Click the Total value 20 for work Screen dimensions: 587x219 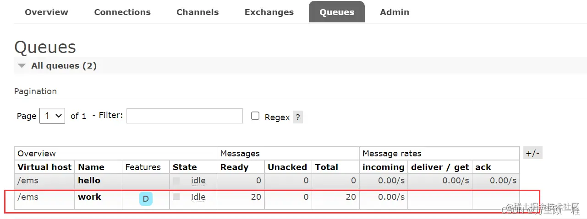pyautogui.click(x=351, y=197)
